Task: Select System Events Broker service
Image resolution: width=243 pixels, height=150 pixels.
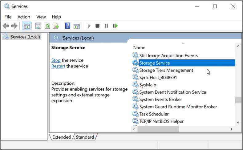Action: [x=161, y=99]
